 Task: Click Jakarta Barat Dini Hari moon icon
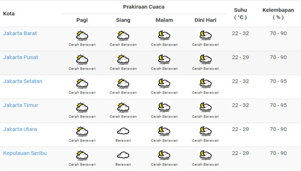point(206,36)
